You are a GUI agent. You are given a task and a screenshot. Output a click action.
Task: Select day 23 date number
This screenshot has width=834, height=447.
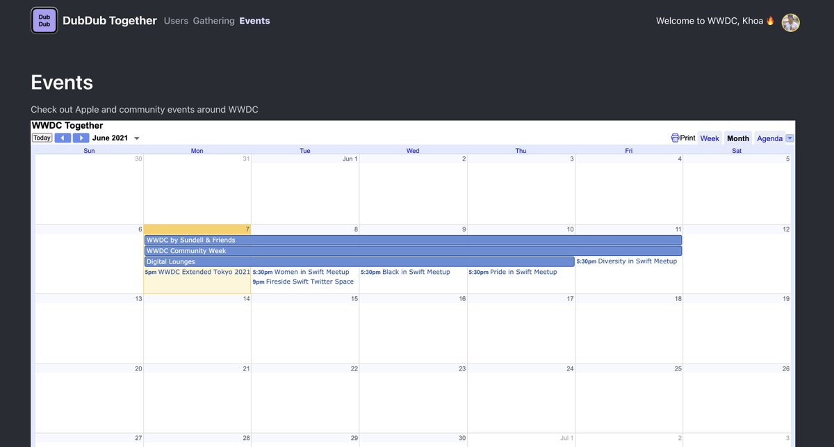coord(462,368)
